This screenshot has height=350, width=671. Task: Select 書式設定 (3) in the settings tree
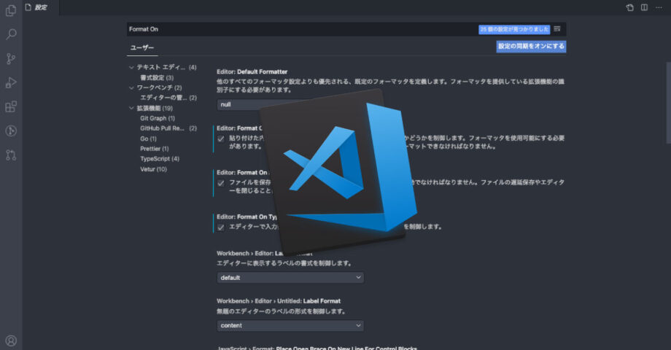coord(157,77)
